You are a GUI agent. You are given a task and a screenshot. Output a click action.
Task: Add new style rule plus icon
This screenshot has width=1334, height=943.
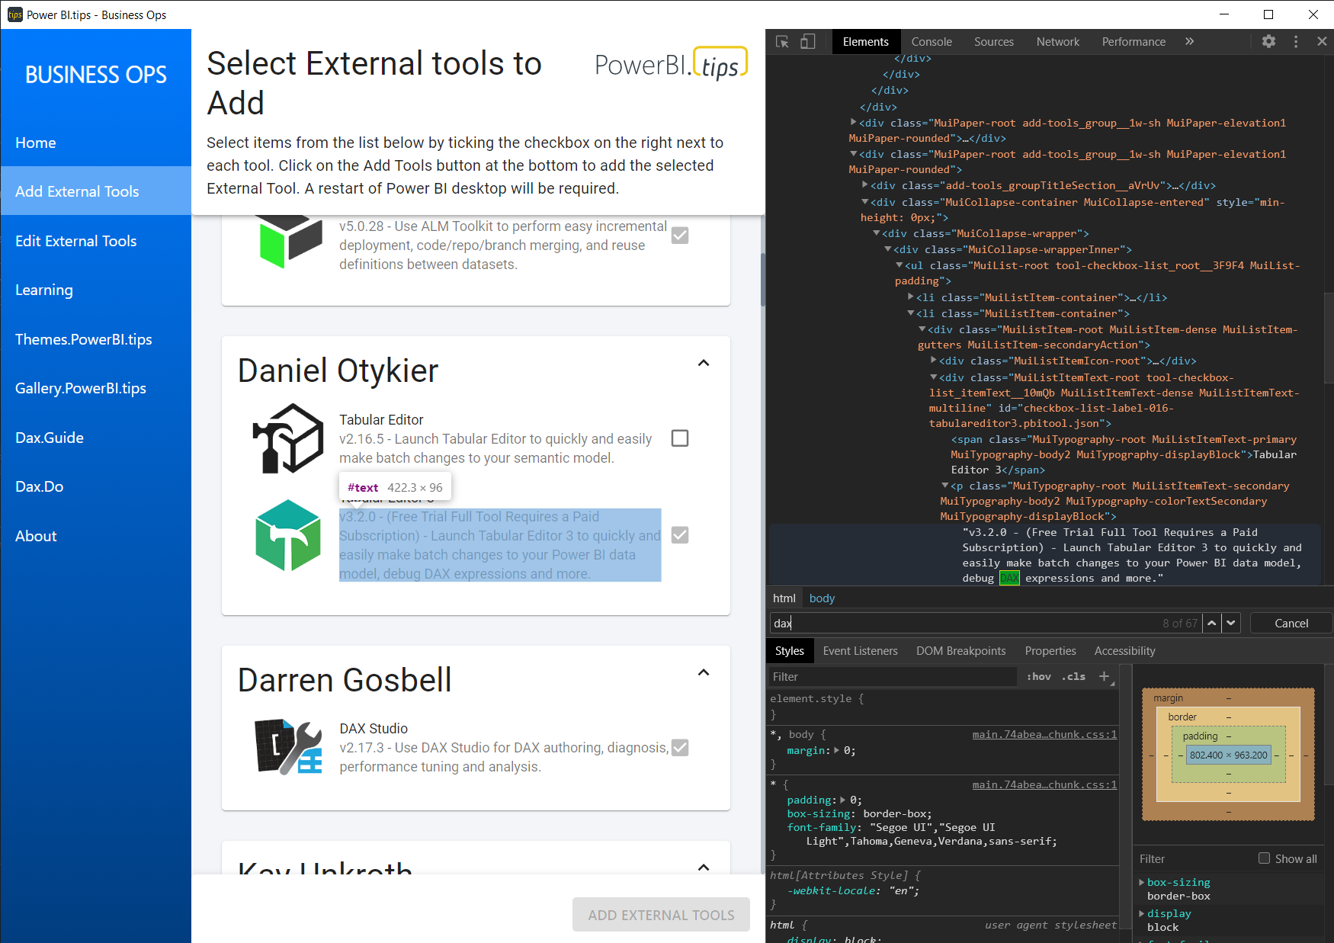1104,676
